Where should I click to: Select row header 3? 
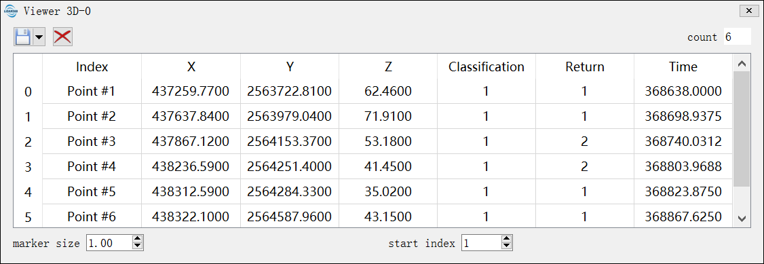tap(28, 167)
